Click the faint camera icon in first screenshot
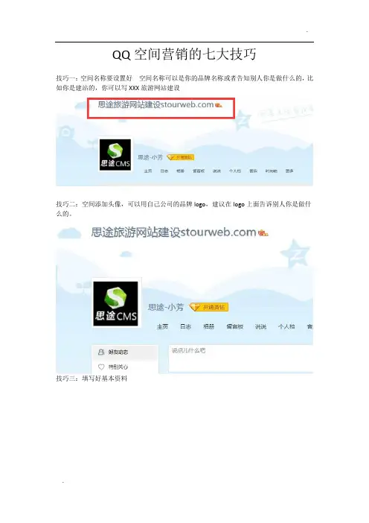The width and height of the screenshot is (369, 523). coord(66,133)
